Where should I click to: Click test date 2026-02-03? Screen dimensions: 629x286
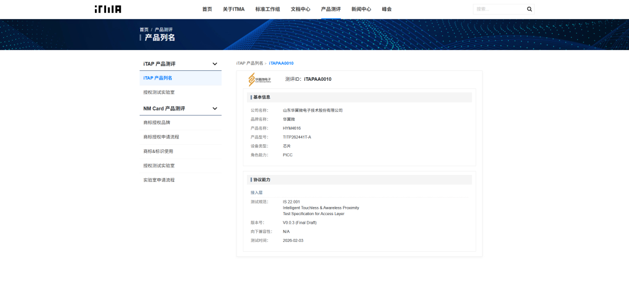pyautogui.click(x=293, y=240)
